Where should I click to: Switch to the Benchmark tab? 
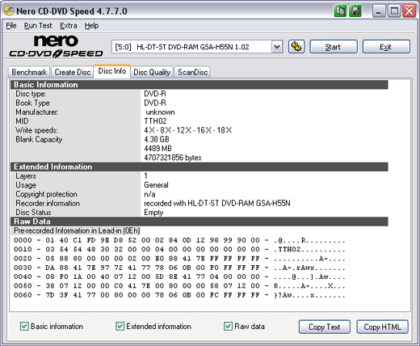tap(29, 72)
